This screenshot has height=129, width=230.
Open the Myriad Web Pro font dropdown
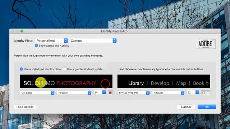pyautogui.click(x=133, y=92)
